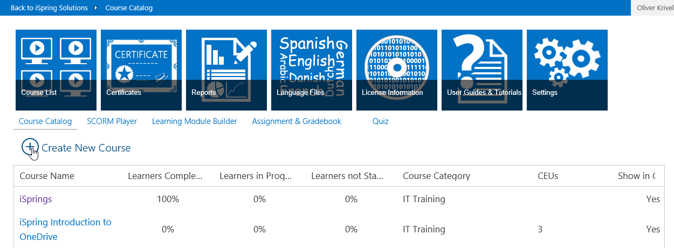
Task: Sort by the CEUs column header
Action: [548, 176]
